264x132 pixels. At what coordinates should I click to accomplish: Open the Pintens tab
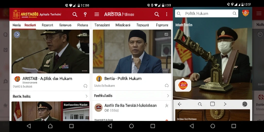tap(83, 25)
